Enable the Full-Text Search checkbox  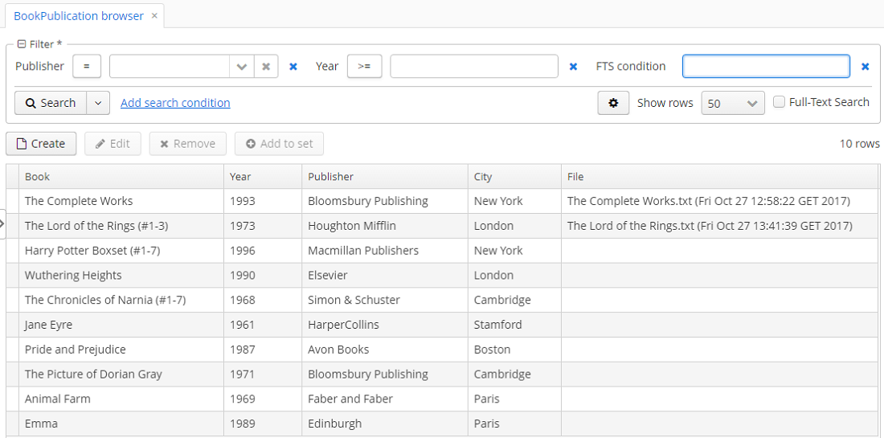point(779,102)
